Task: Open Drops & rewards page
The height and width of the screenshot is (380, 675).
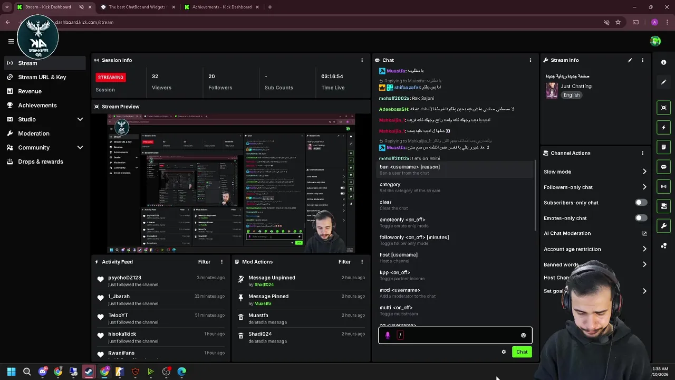Action: (44, 161)
